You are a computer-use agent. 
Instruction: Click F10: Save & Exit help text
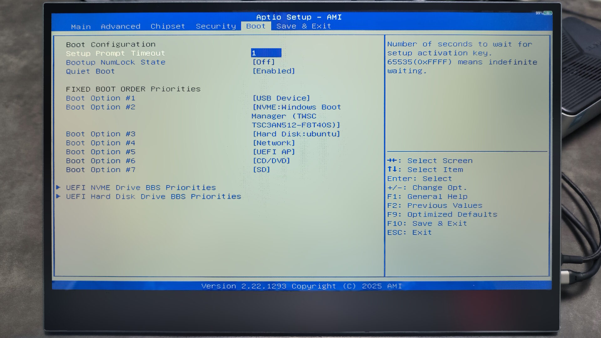click(x=427, y=223)
